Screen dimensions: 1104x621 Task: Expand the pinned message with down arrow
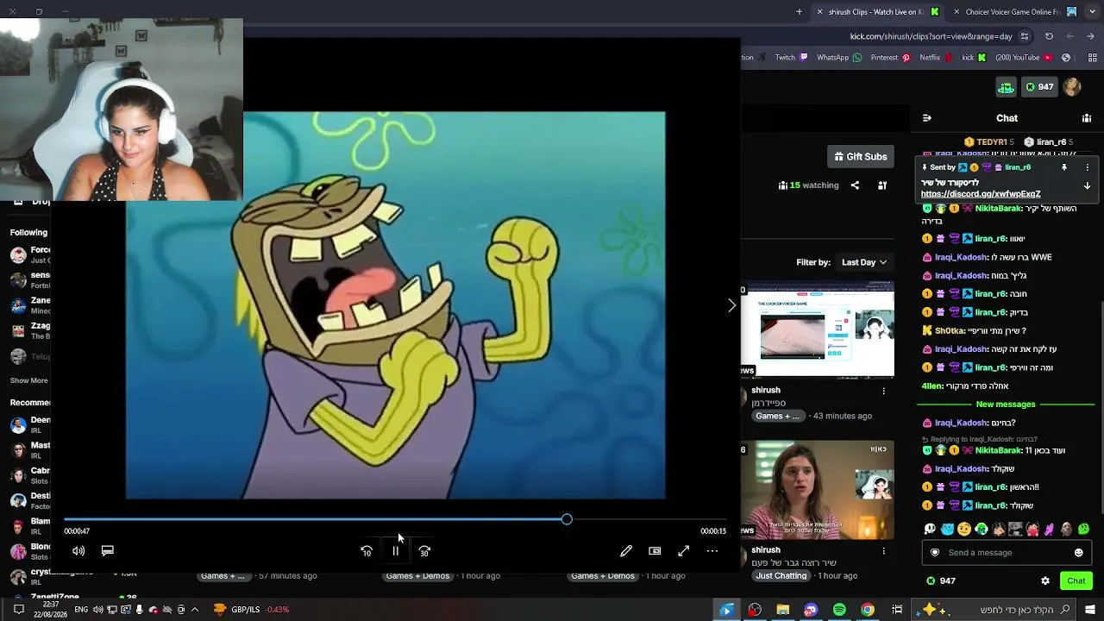pyautogui.click(x=1087, y=185)
